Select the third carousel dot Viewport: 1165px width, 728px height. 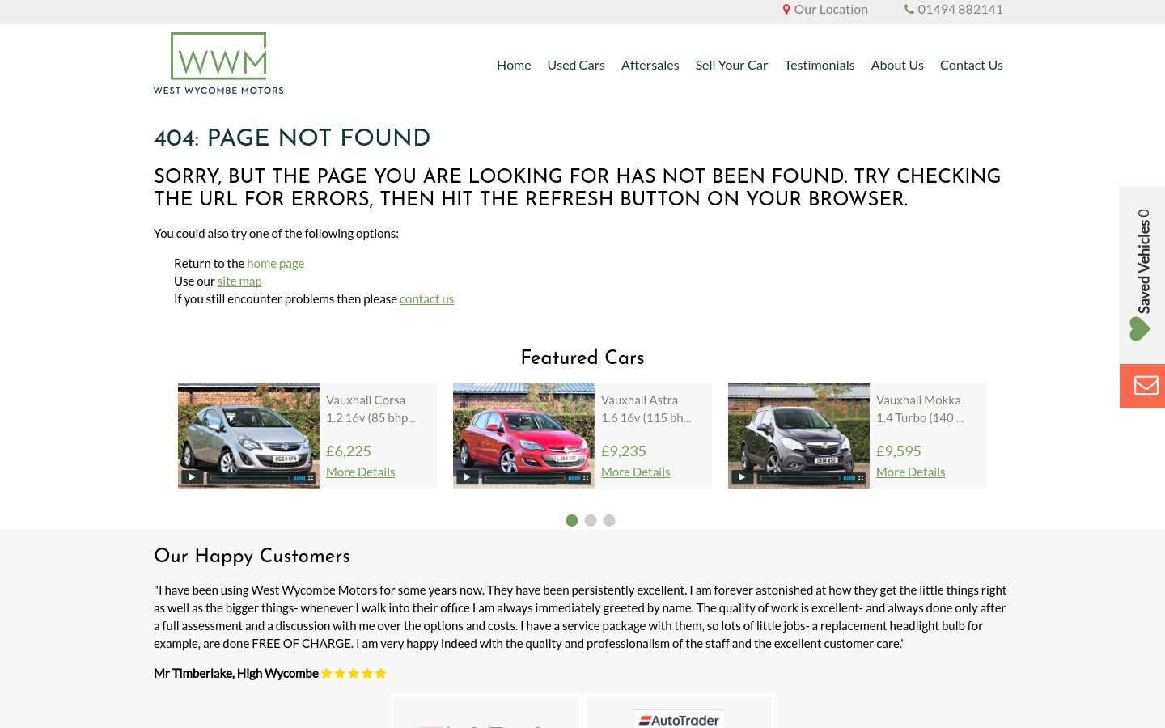(609, 520)
